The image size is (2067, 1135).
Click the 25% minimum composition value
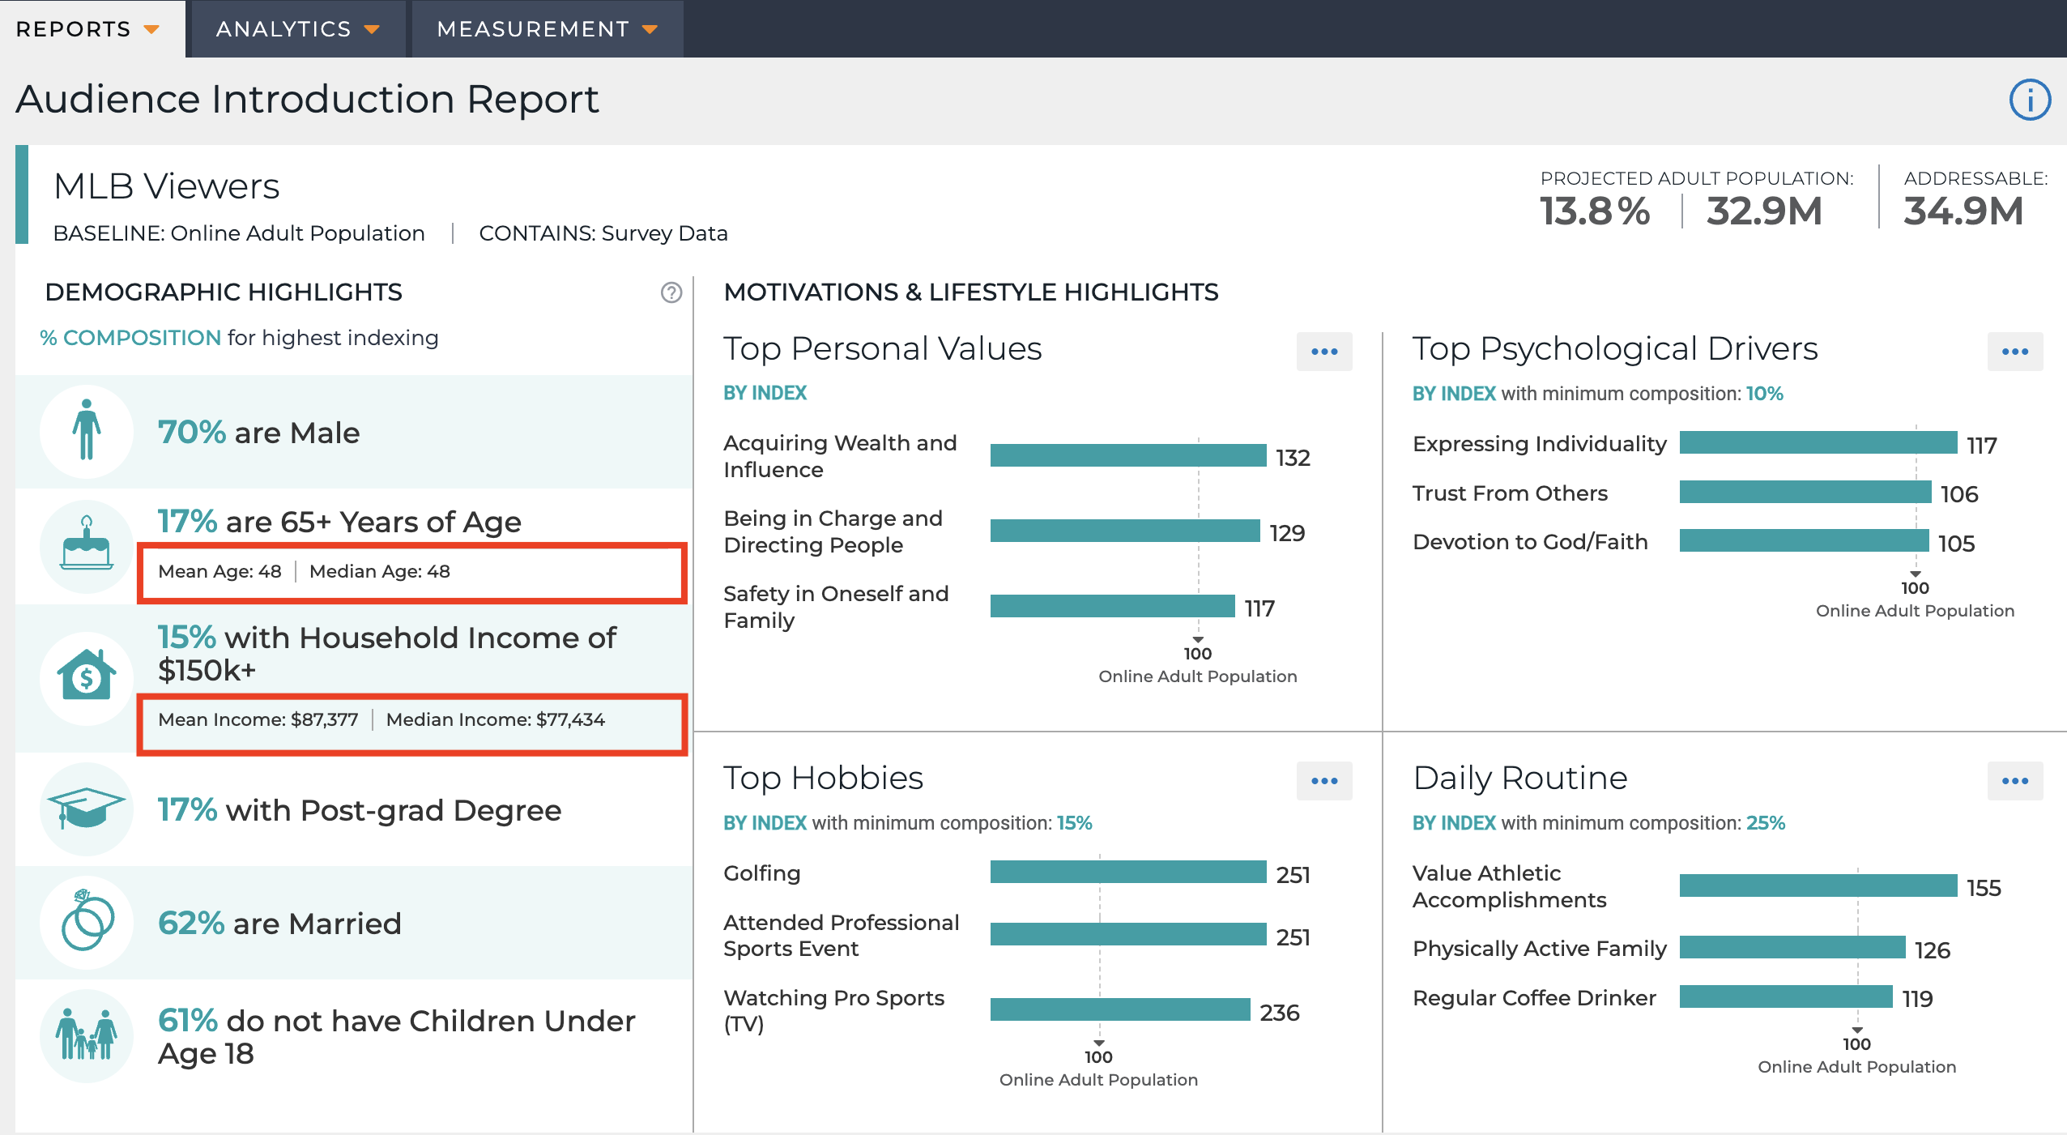1766,823
